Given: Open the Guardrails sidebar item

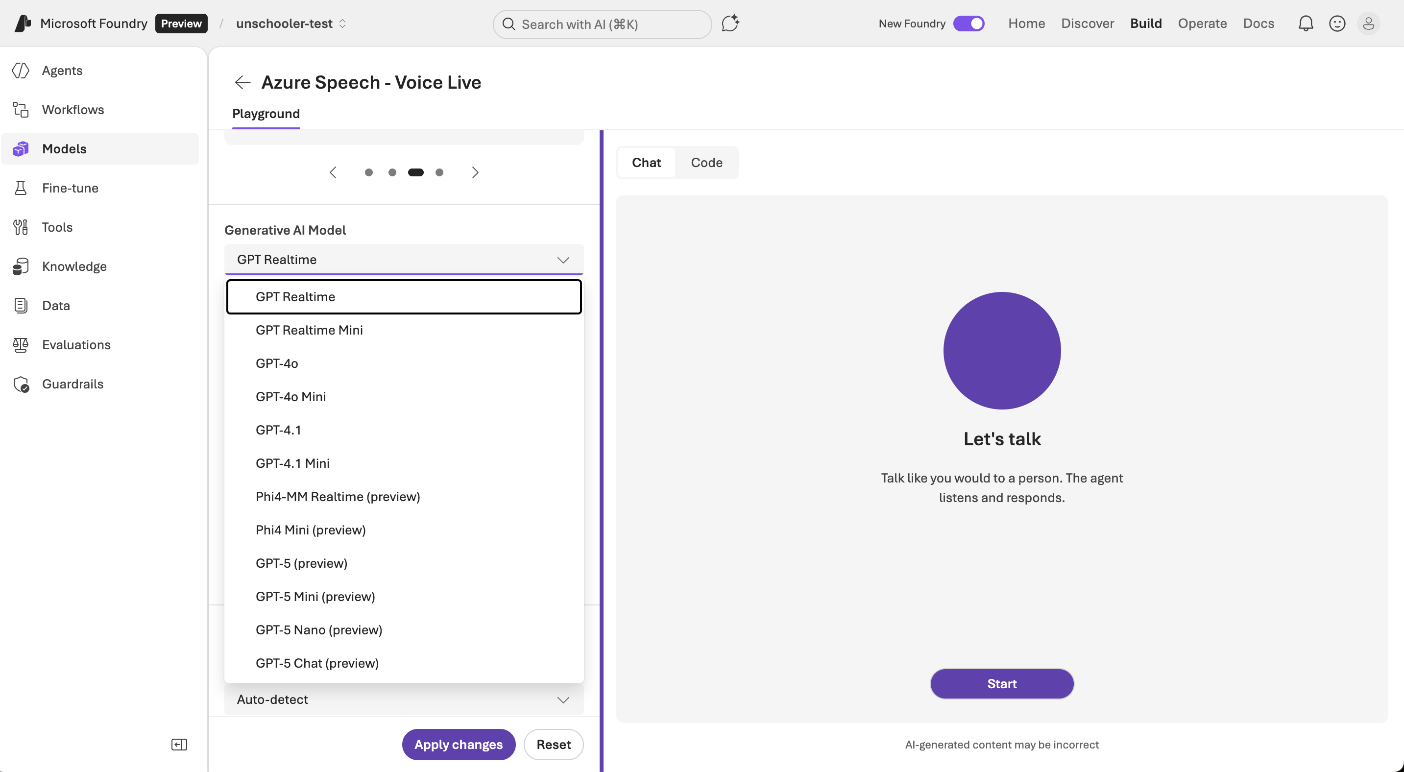Looking at the screenshot, I should tap(73, 384).
